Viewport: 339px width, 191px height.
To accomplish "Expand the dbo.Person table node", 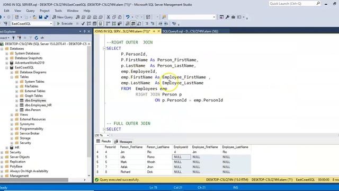I will tap(16, 110).
